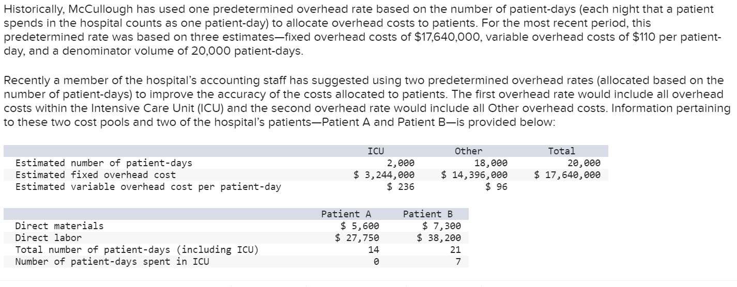Click the ICU column header
737x287 pixels.
(376, 151)
